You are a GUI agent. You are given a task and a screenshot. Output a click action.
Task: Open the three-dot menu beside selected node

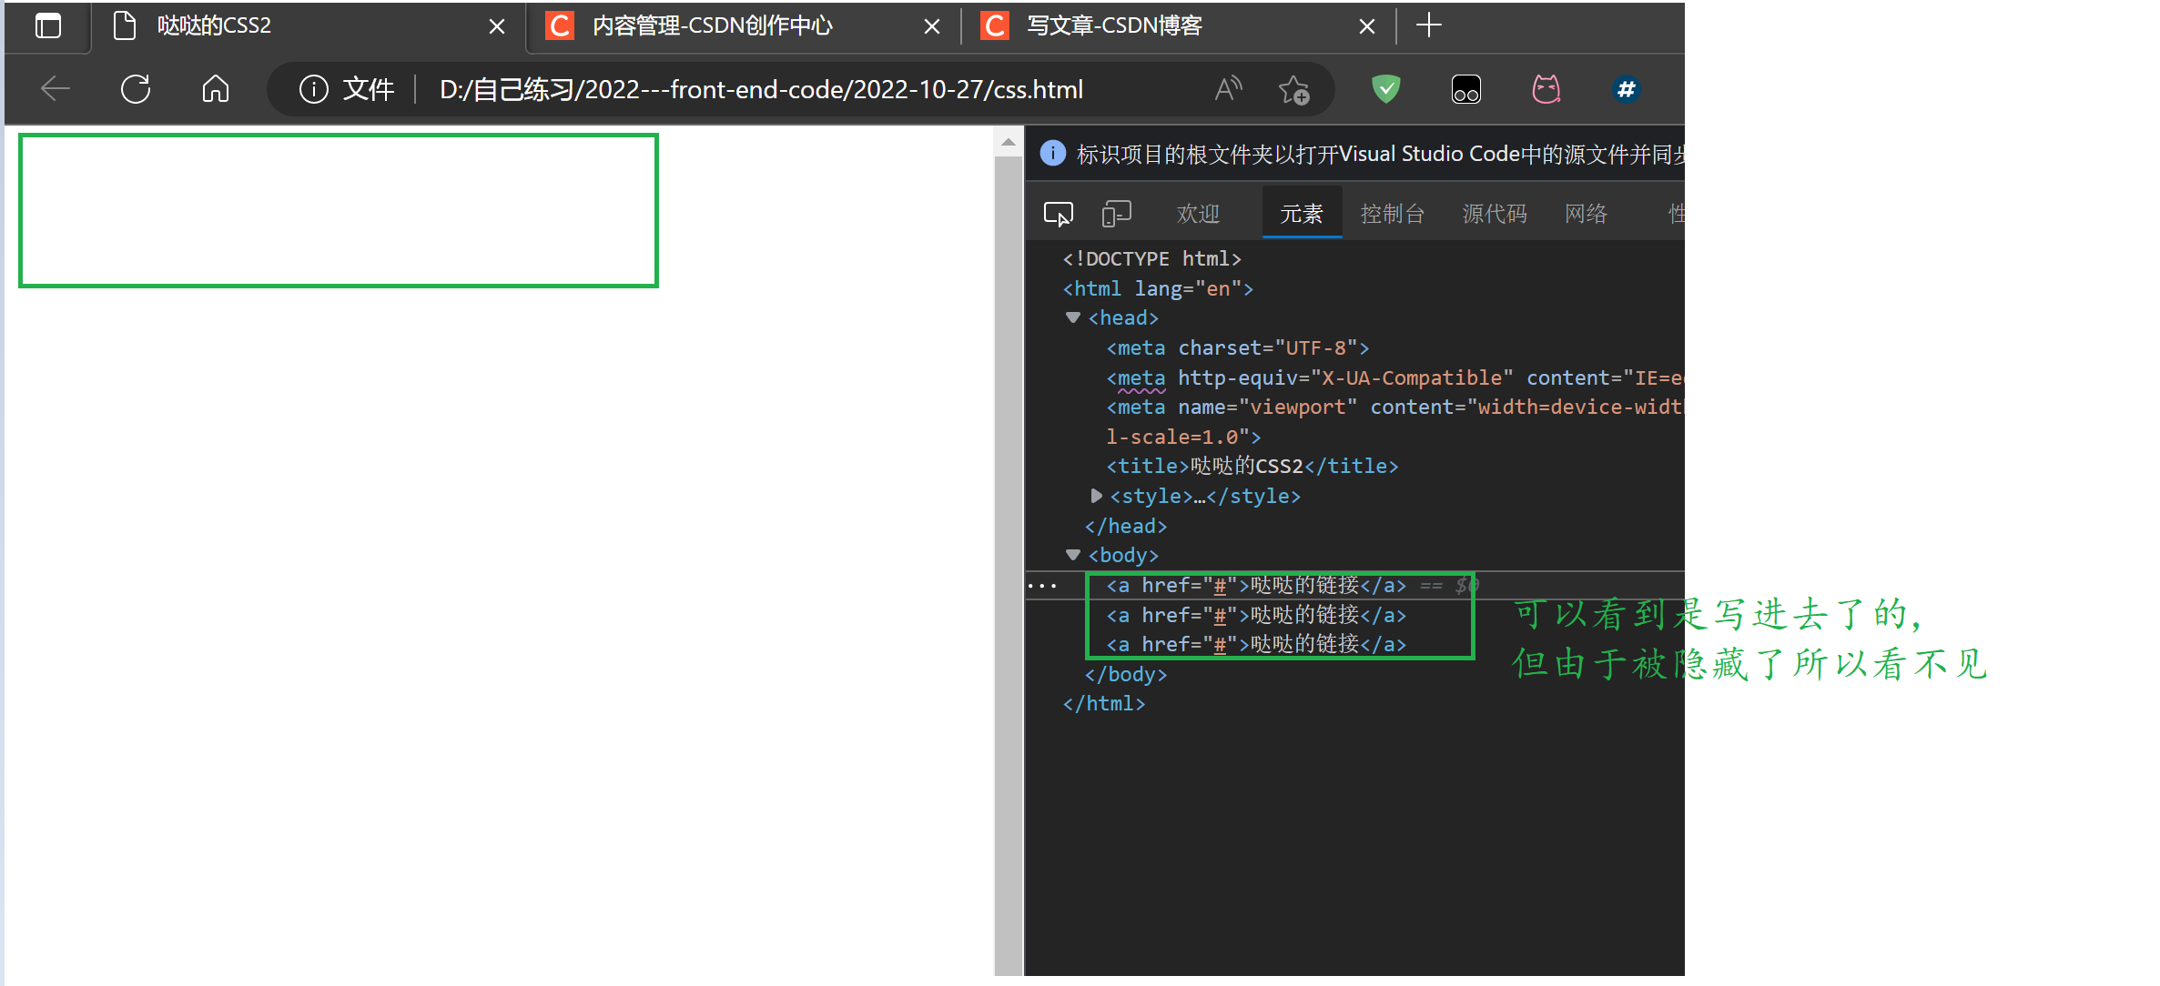[x=1042, y=586]
